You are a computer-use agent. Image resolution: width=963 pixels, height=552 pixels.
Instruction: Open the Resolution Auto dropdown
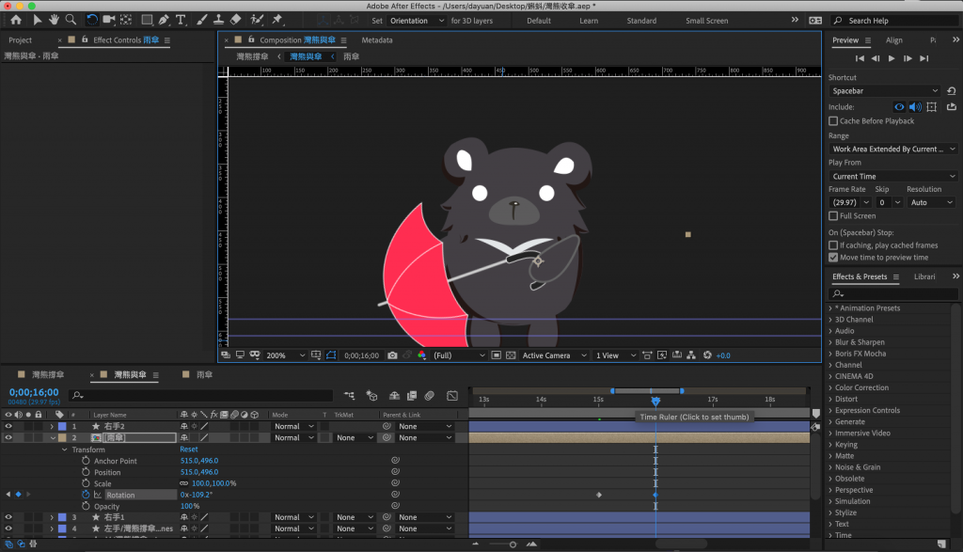(931, 202)
